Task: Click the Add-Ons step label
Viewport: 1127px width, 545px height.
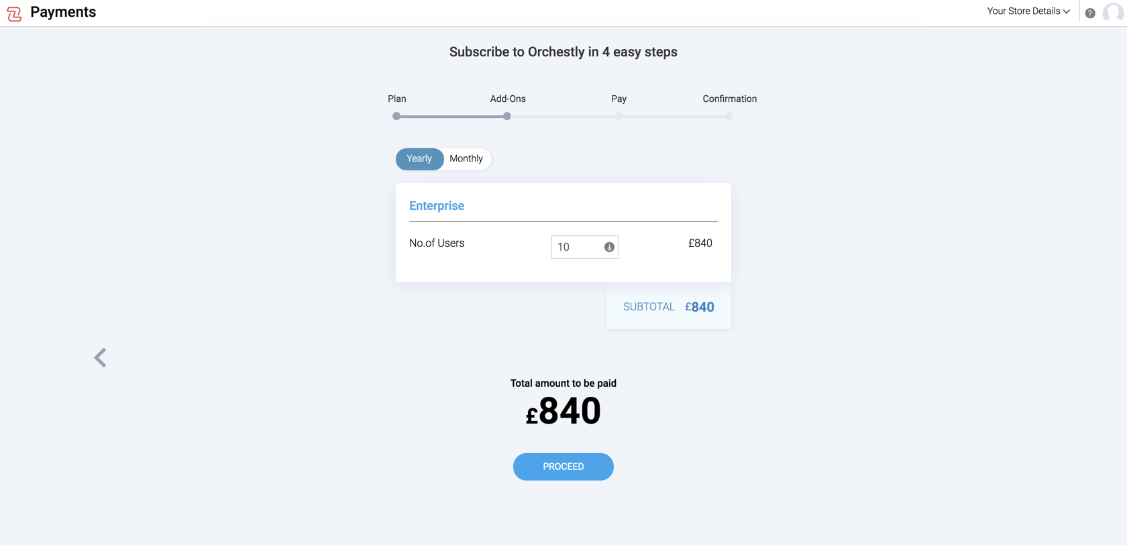Action: (508, 99)
